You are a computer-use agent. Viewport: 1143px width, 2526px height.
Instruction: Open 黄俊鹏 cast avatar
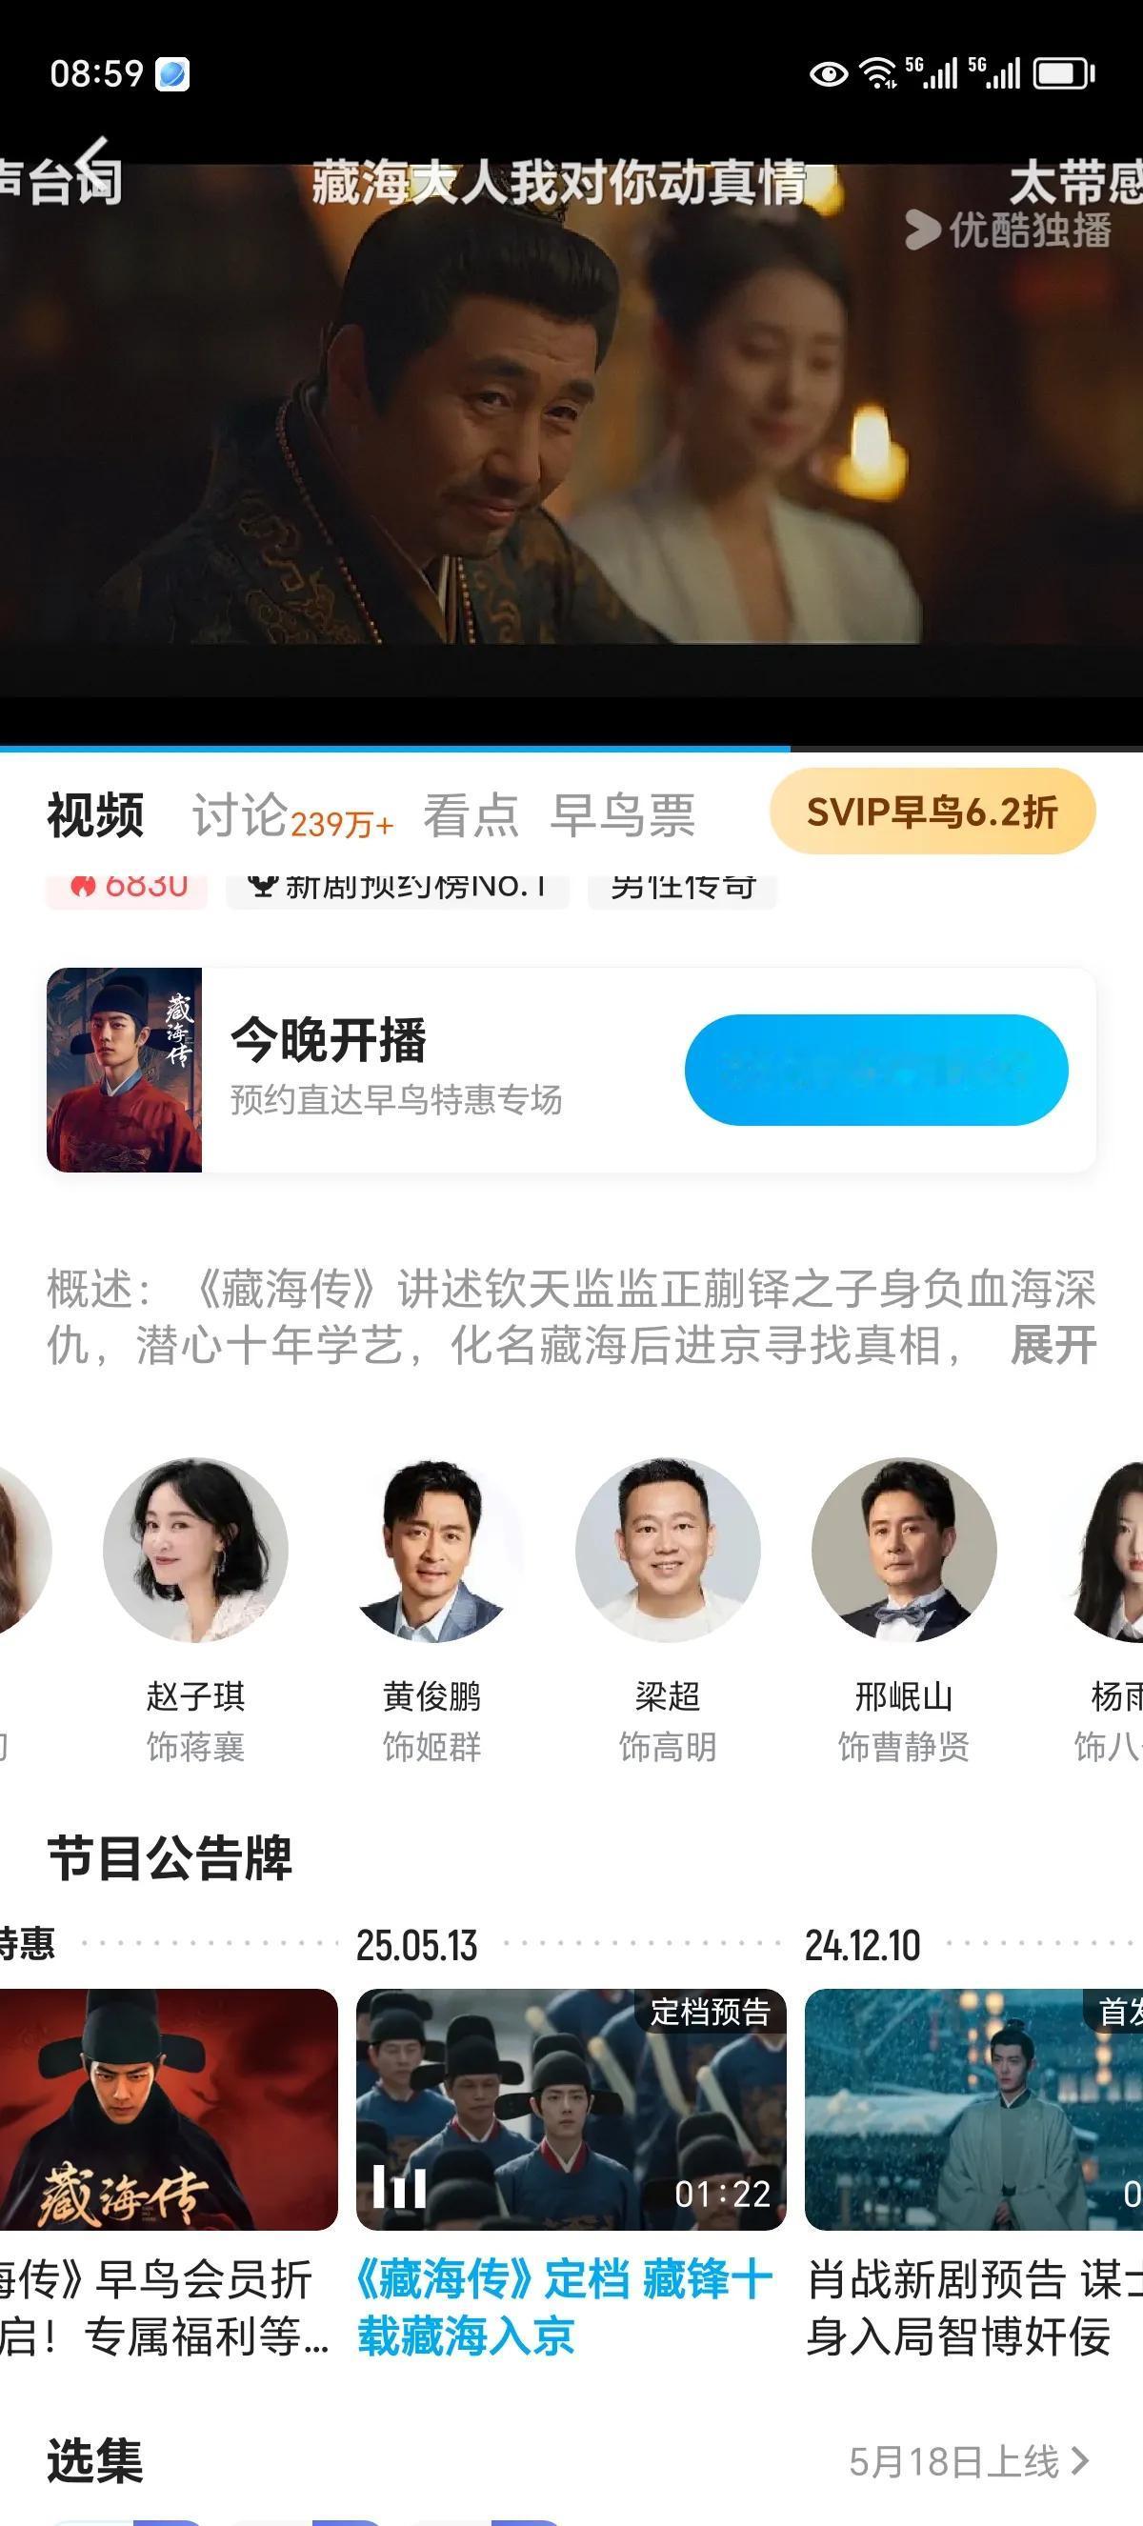(x=431, y=1549)
